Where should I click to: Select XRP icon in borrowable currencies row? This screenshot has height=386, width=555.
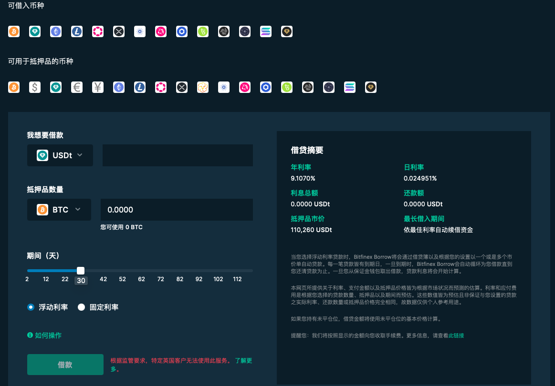pyautogui.click(x=118, y=31)
